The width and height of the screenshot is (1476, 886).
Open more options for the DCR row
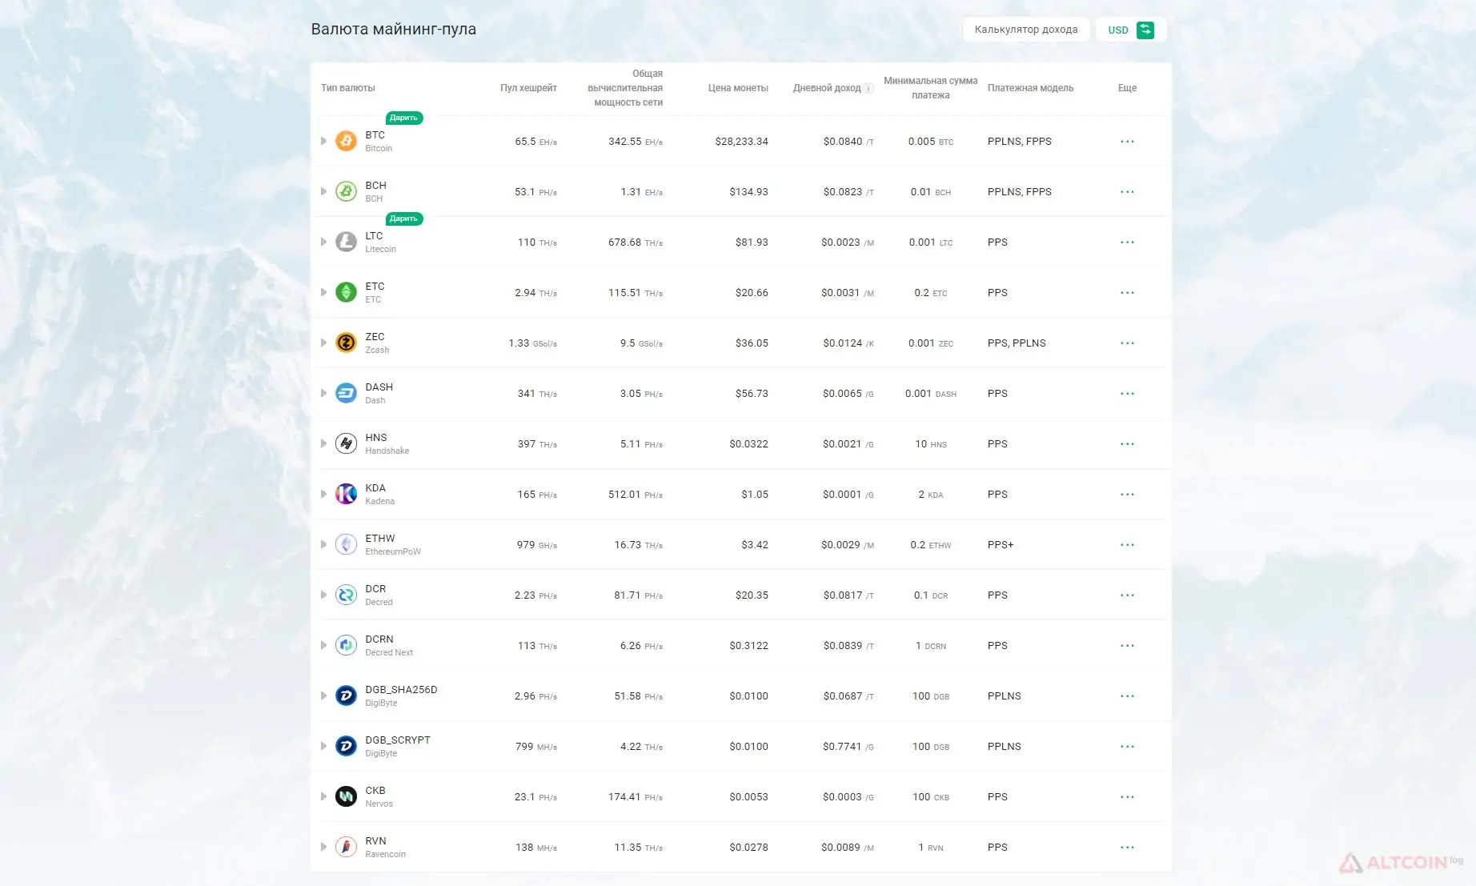pos(1127,595)
